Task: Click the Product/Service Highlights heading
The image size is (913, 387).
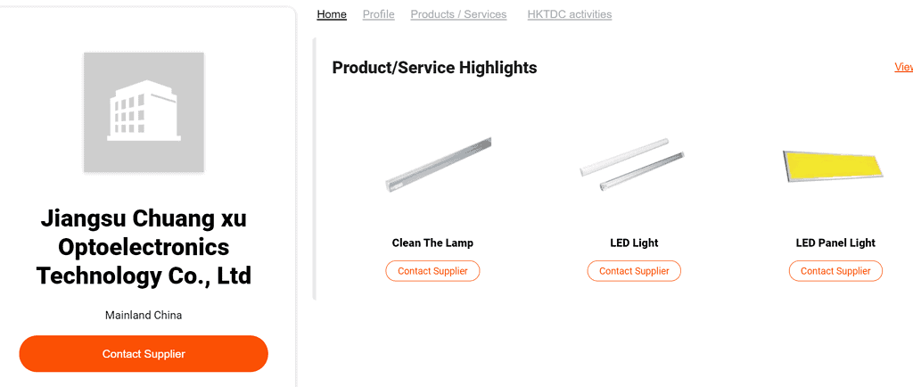Action: 434,68
